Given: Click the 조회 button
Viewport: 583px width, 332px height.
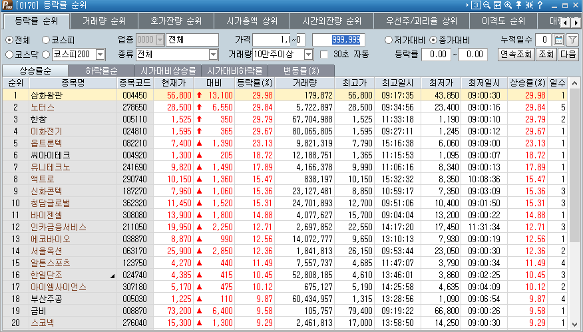Looking at the screenshot, I should [546, 55].
